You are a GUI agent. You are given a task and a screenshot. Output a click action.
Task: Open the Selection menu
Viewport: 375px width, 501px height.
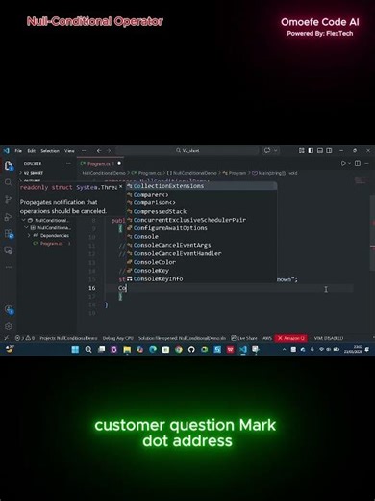[x=50, y=151]
